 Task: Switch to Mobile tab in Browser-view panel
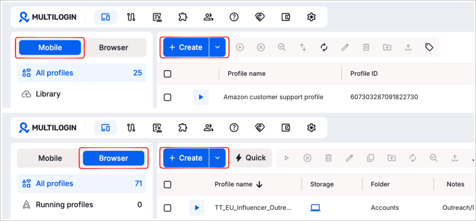50,158
